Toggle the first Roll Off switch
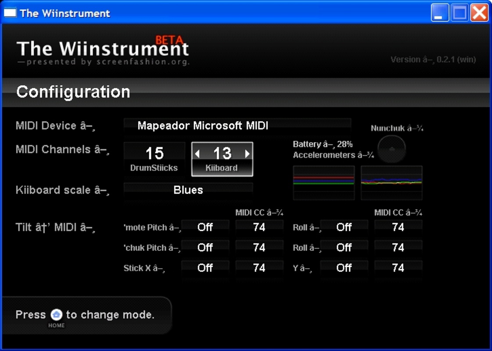The image size is (492, 351). point(344,227)
